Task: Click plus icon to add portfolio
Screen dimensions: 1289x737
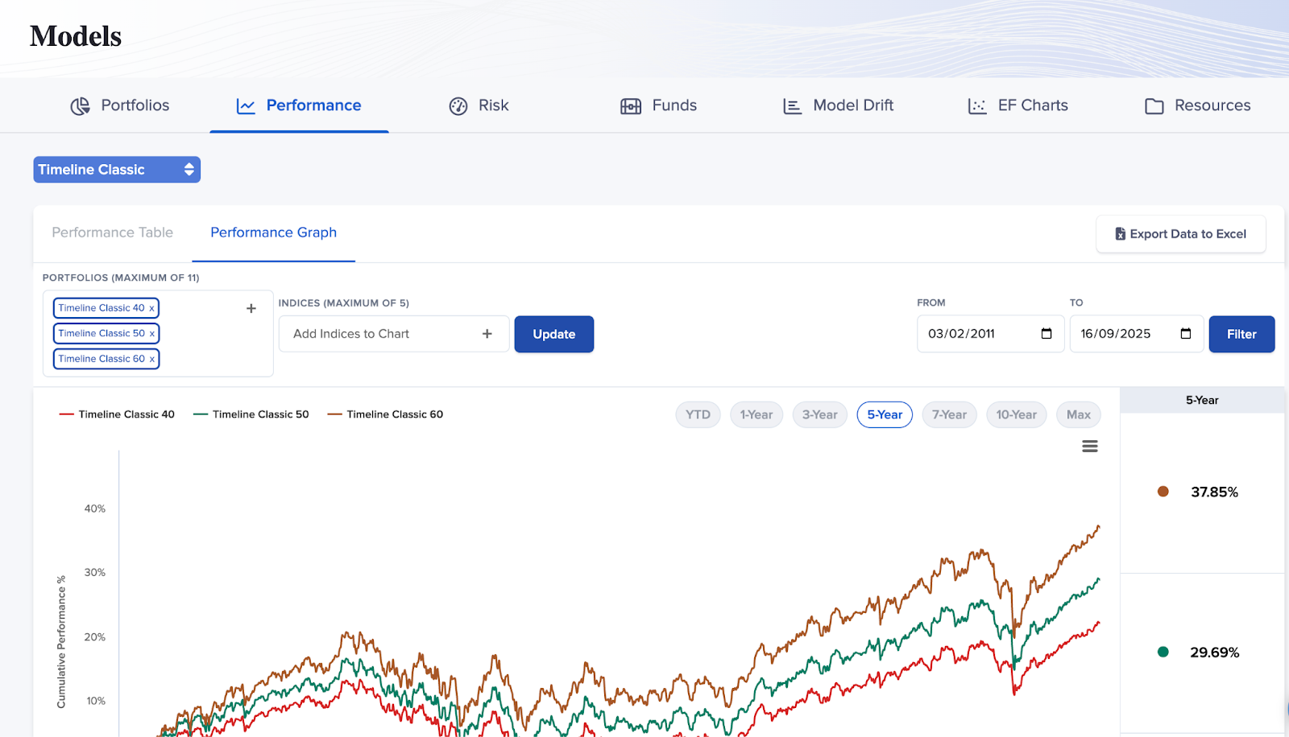Action: click(251, 308)
